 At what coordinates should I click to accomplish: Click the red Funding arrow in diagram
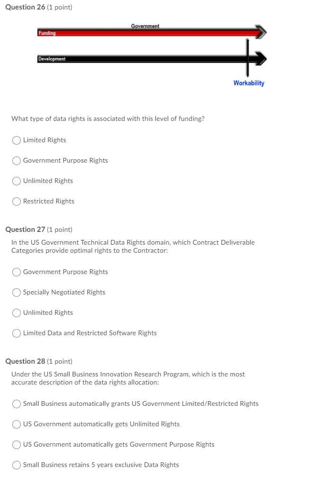click(x=156, y=33)
